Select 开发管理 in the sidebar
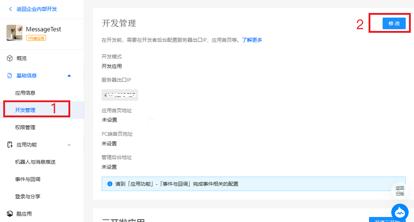 25,110
